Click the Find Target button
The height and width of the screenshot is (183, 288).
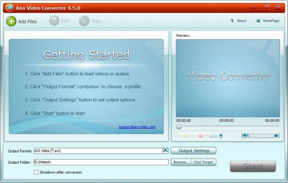(204, 162)
